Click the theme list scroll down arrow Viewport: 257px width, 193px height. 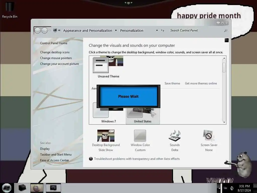point(224,122)
